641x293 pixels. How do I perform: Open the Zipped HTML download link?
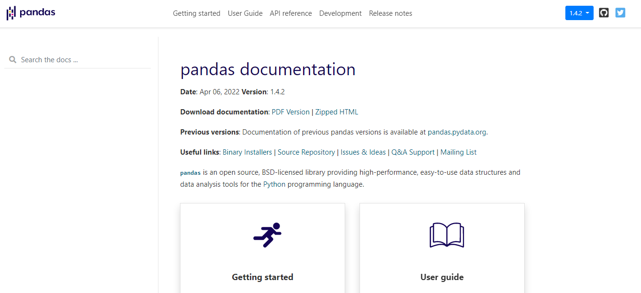336,112
